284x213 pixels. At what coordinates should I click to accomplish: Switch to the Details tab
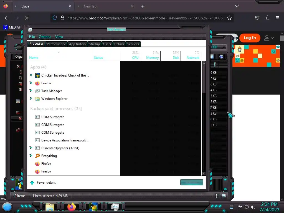point(119,44)
